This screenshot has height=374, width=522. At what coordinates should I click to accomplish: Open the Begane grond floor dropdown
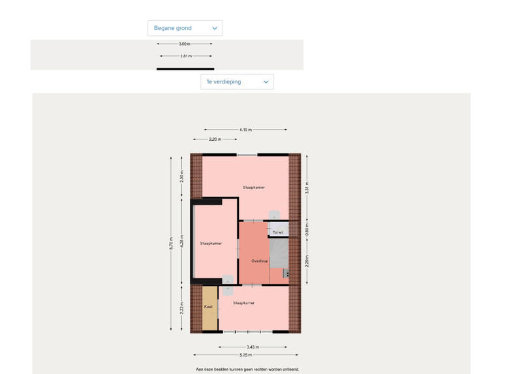click(185, 28)
